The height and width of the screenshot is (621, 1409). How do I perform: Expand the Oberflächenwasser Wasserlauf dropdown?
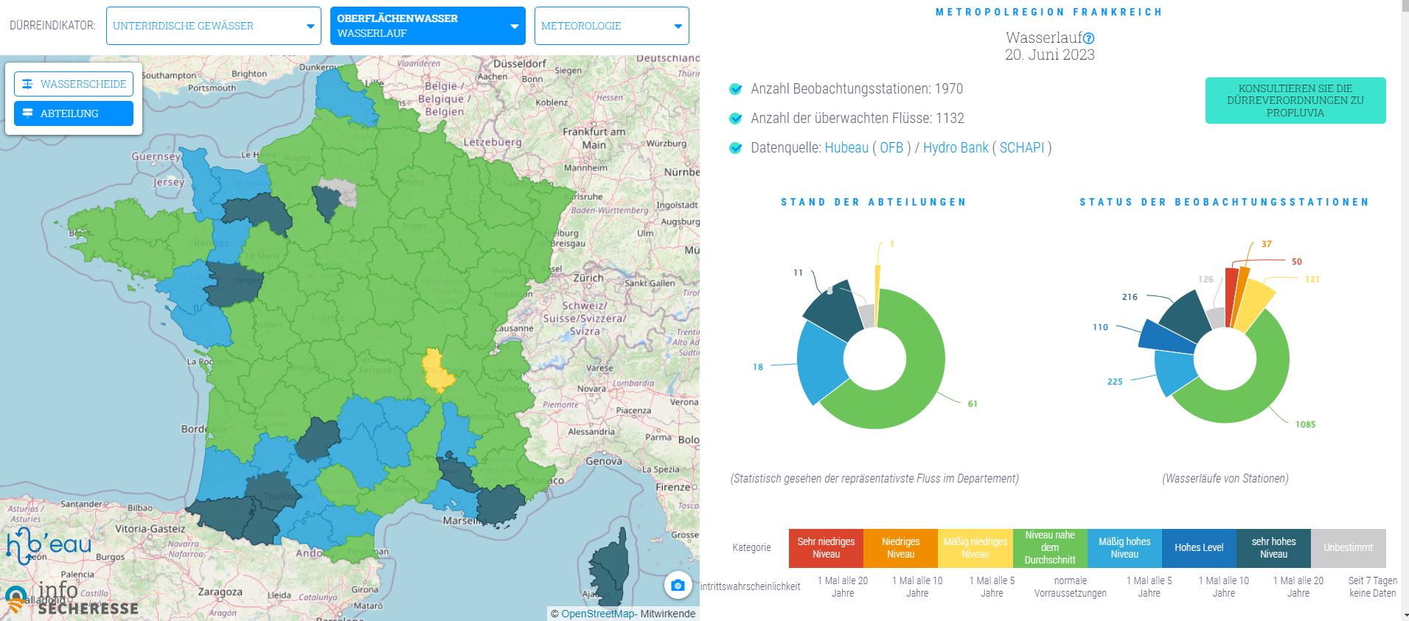pos(428,26)
